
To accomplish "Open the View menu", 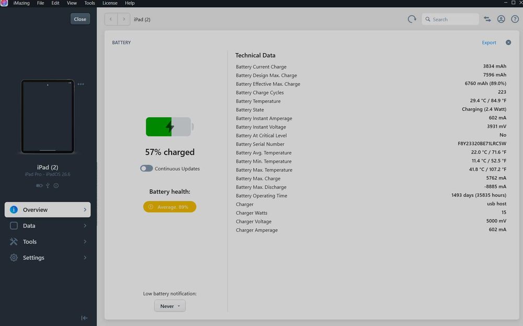I will (x=72, y=3).
